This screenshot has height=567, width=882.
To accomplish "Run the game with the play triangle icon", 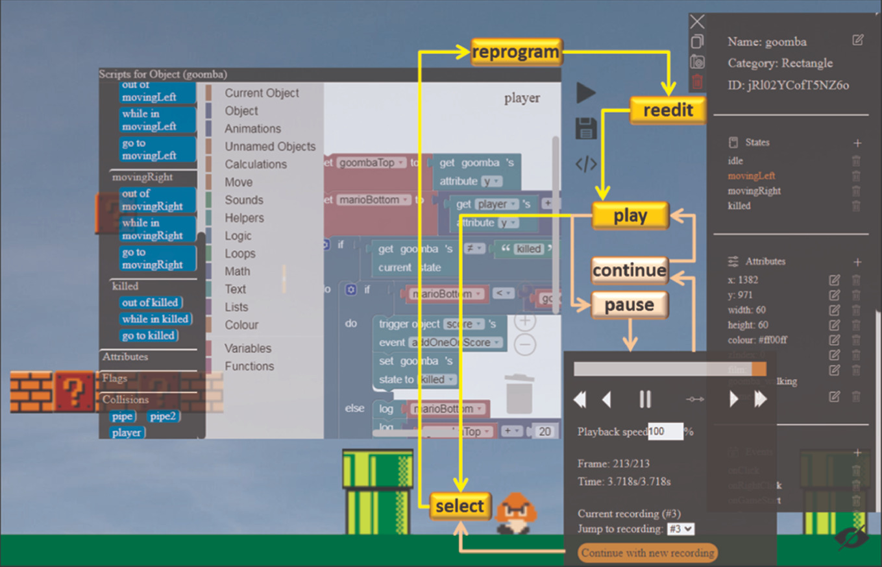I will tap(585, 93).
